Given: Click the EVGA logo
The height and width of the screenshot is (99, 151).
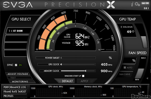Looking at the screenshot, I should (x=18, y=5).
